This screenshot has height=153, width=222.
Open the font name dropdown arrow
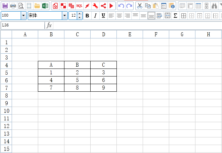pyautogui.click(x=64, y=16)
